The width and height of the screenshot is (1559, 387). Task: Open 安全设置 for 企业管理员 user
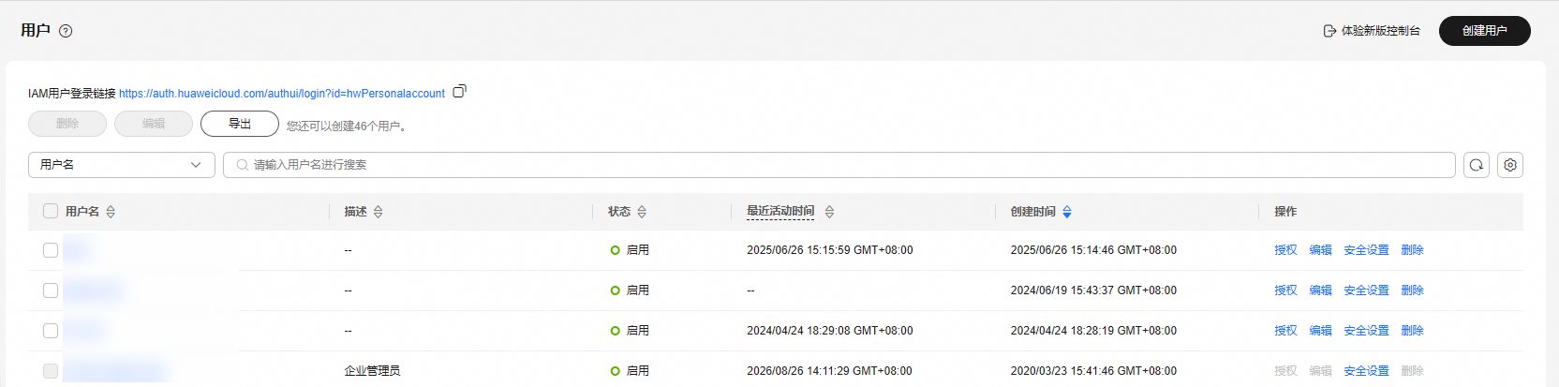pyautogui.click(x=1366, y=371)
